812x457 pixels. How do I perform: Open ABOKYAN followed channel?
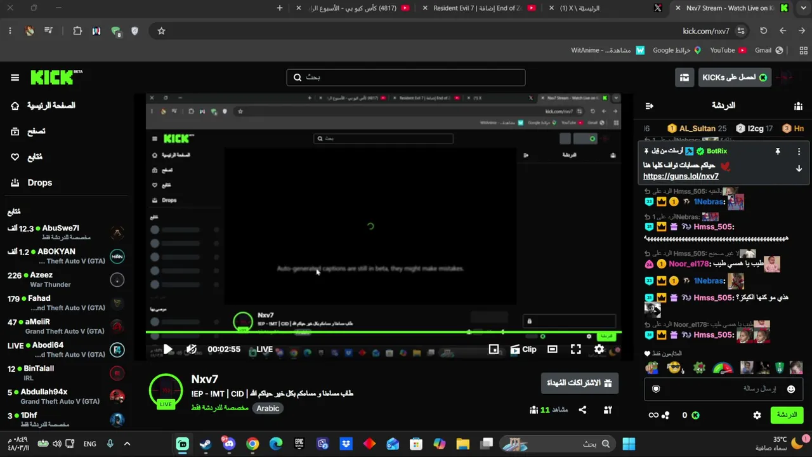(65, 256)
